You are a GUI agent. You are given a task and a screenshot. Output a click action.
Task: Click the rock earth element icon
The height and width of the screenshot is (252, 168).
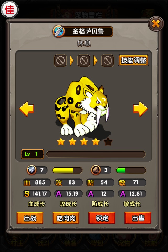(x=96, y=170)
